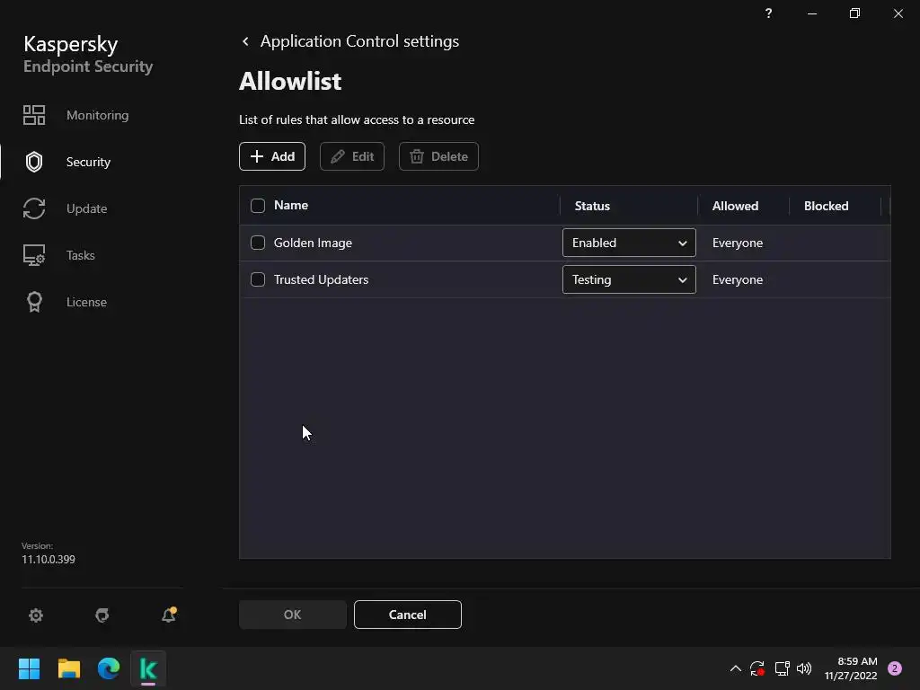Toggle the select-all checkbox in header
Image resolution: width=920 pixels, height=690 pixels.
pyautogui.click(x=258, y=206)
